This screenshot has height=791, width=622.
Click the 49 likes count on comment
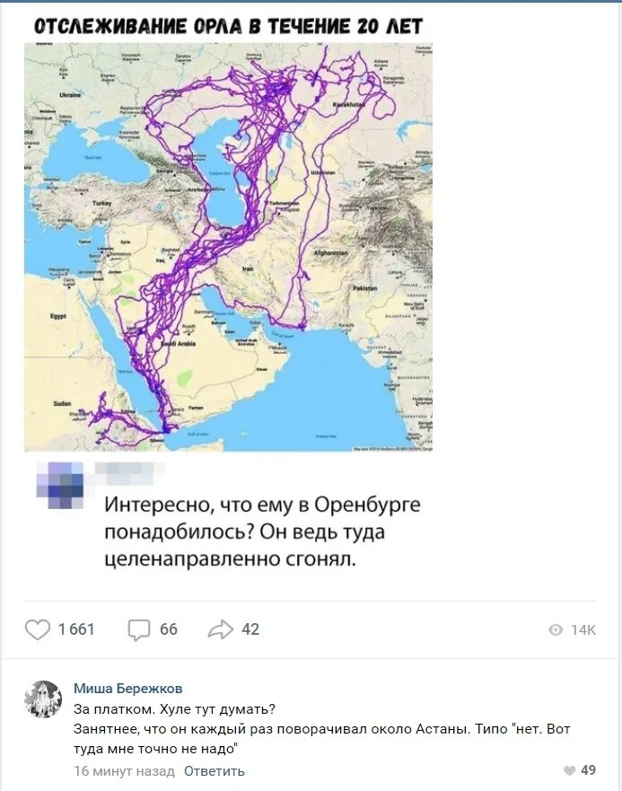pyautogui.click(x=588, y=770)
